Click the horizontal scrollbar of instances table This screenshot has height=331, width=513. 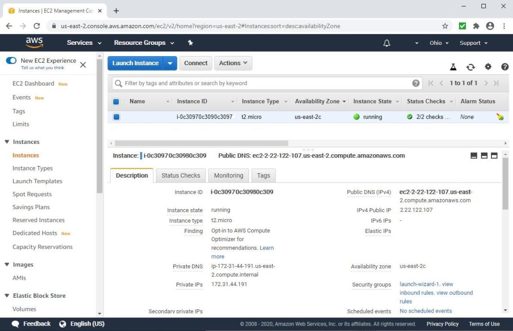click(x=201, y=143)
